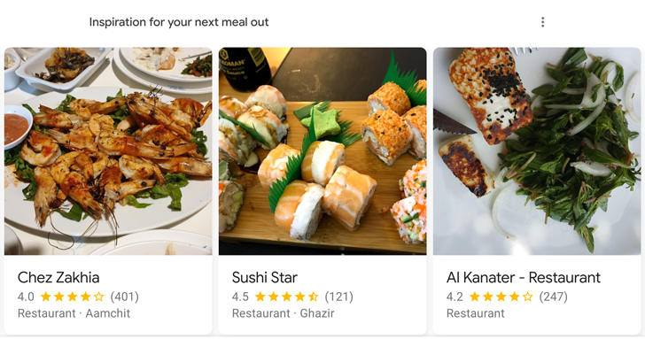Click the Restaurant · Ghazir subtitle
Screen dimensions: 645x339
tap(283, 313)
